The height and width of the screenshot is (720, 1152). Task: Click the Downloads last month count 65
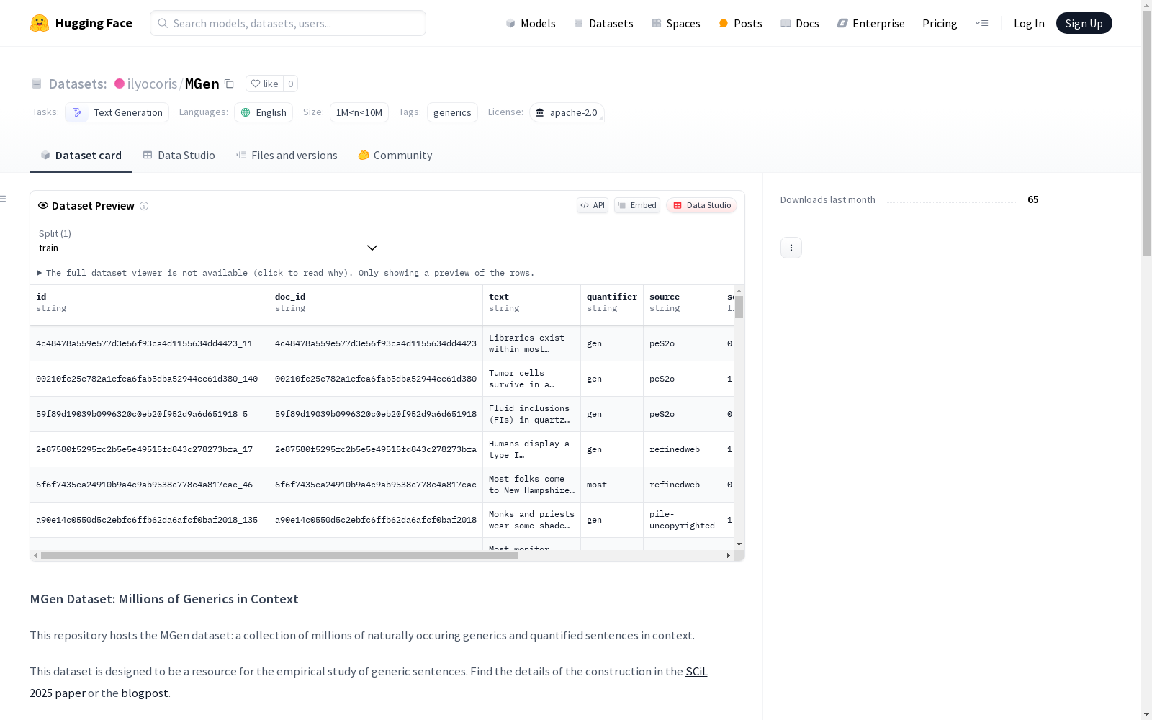click(1033, 199)
